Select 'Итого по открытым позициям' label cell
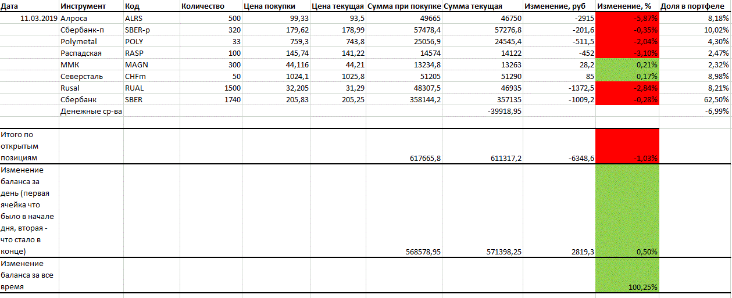Screen dimensions: 732x298 pos(30,146)
